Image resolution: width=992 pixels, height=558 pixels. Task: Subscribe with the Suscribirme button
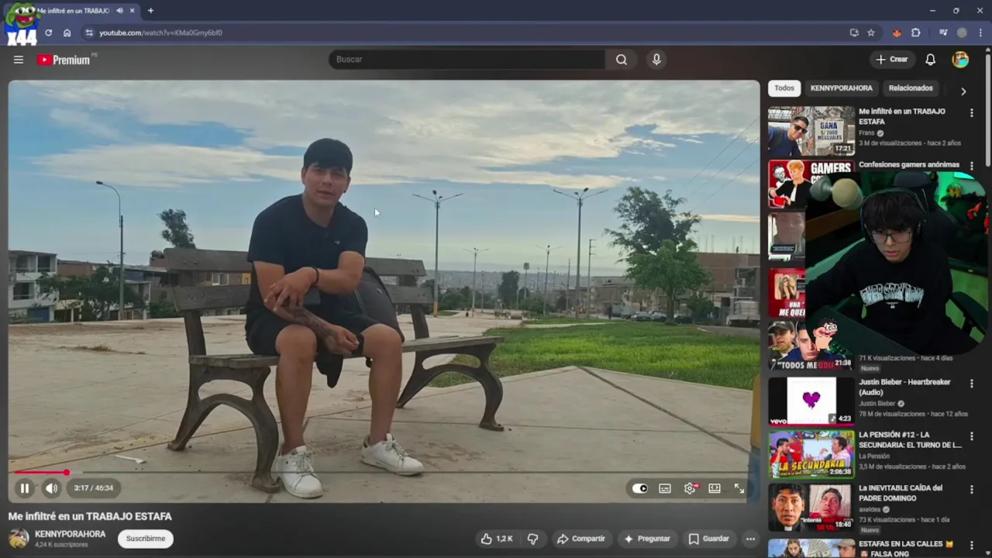(146, 539)
